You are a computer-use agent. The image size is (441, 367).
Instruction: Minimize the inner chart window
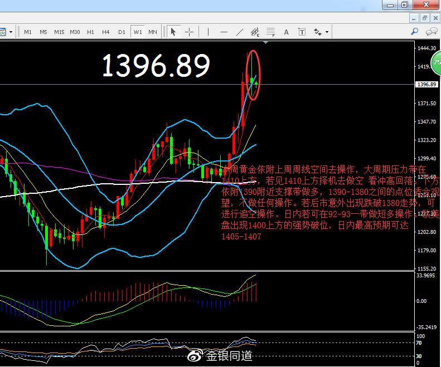pos(414,18)
